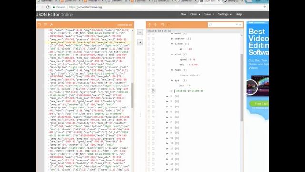Viewport: 305px width, 172px height.
Task: Open the Help menu item
Action: tap(239, 14)
